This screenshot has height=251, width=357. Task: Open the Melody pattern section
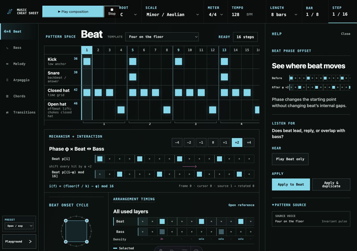[x=19, y=64]
